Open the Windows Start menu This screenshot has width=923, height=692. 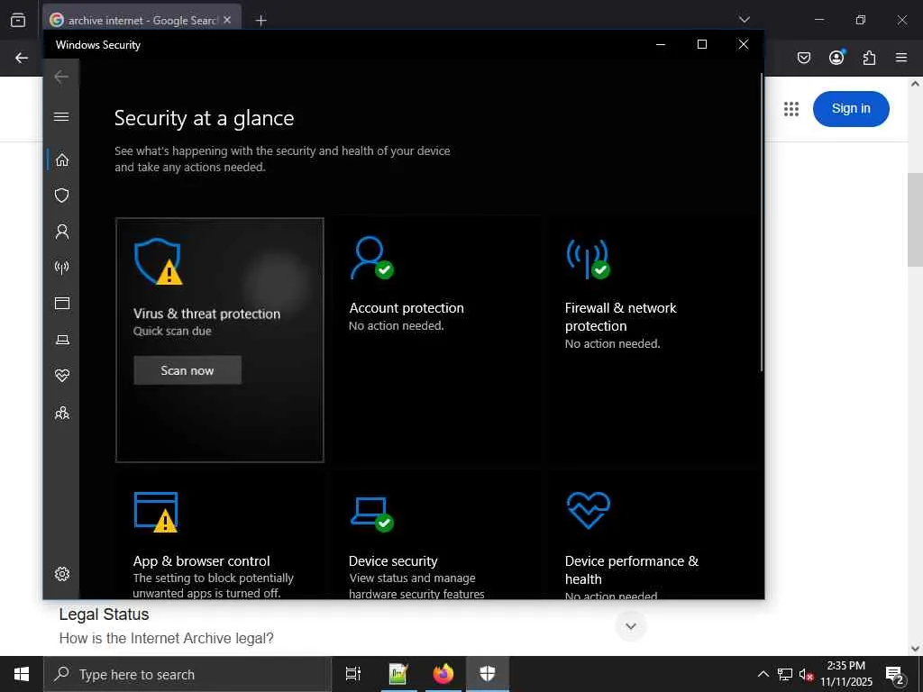pyautogui.click(x=22, y=674)
